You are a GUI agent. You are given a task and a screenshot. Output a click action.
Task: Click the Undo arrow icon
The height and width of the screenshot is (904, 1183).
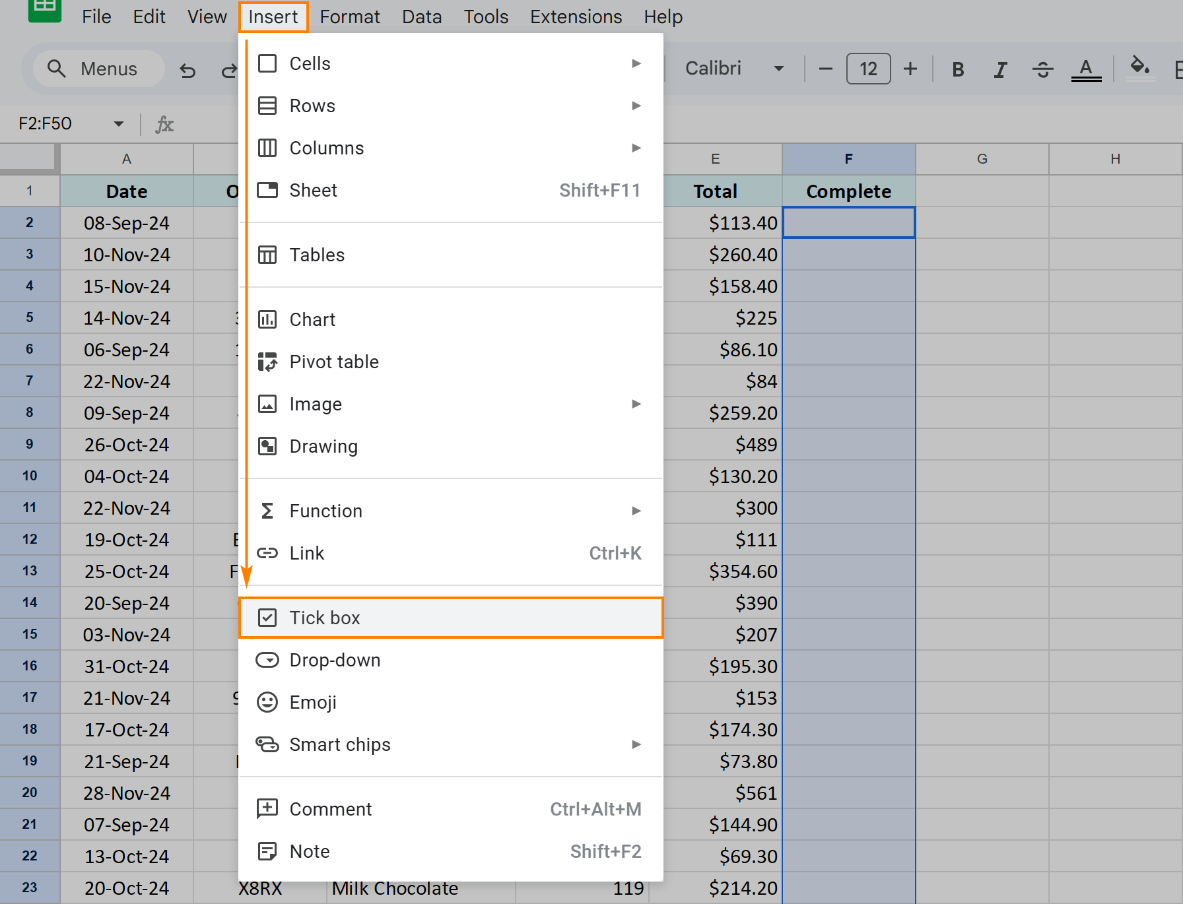coord(187,69)
